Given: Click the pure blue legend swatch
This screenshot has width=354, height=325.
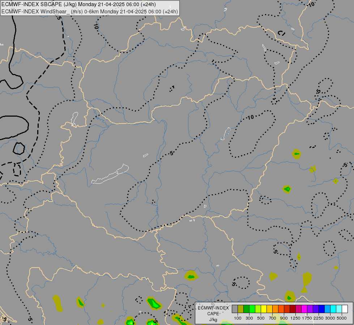Looking at the screenshot, I should pyautogui.click(x=321, y=309).
